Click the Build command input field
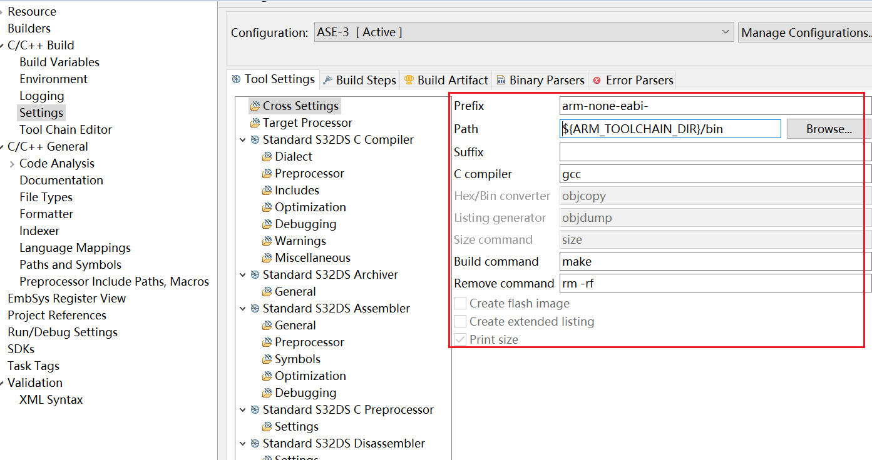872x460 pixels. (716, 261)
